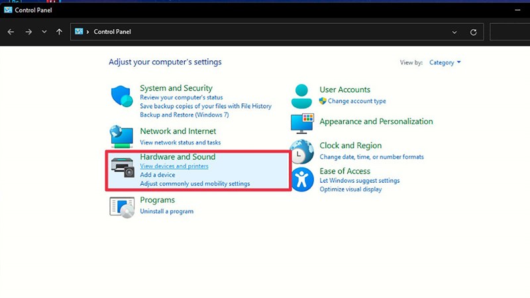Open View network status and tasks
The width and height of the screenshot is (530, 298).
pos(180,142)
